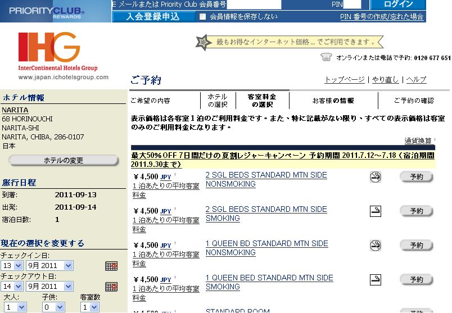Click the smoking icon for 2 SGL BEDS room
Image resolution: width=452 pixels, height=313 pixels.
pos(376,211)
